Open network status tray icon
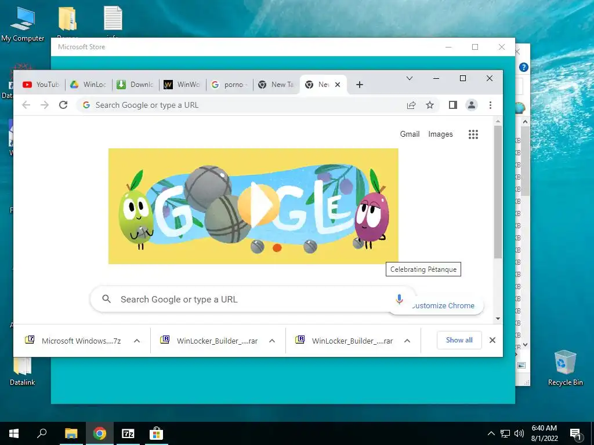Viewport: 594px width, 445px height. 505,433
